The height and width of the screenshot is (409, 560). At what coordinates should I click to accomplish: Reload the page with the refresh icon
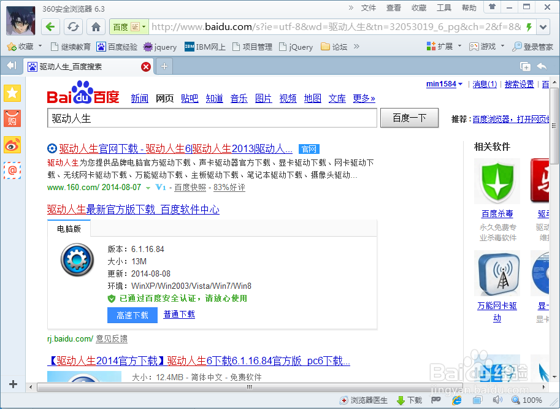click(x=73, y=27)
